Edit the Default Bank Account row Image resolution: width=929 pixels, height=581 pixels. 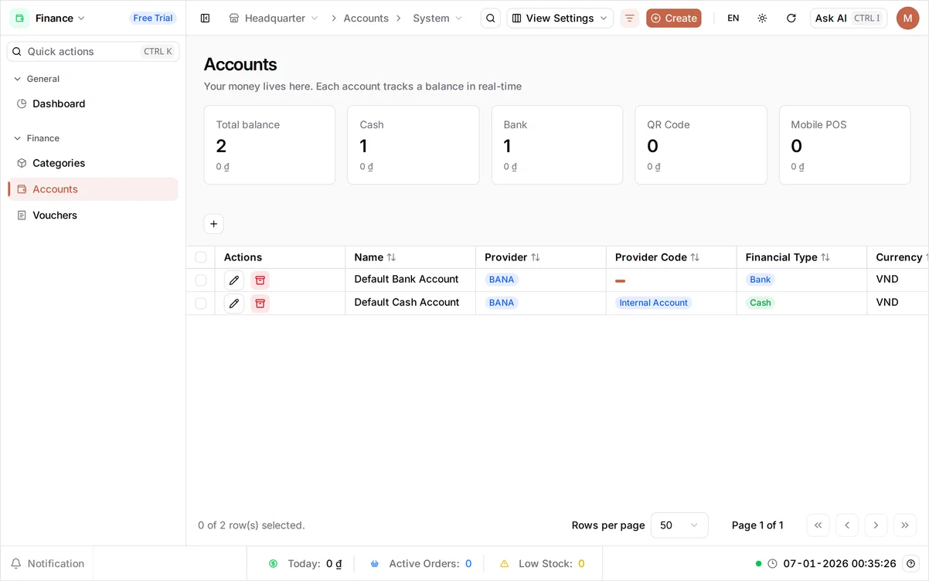tap(234, 280)
